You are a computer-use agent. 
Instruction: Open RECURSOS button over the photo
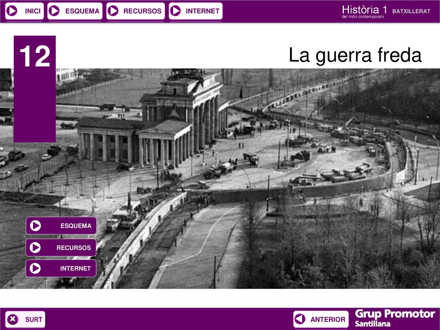tap(61, 247)
